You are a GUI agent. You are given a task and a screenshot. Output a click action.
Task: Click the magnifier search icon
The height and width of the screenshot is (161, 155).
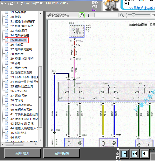tap(122, 15)
